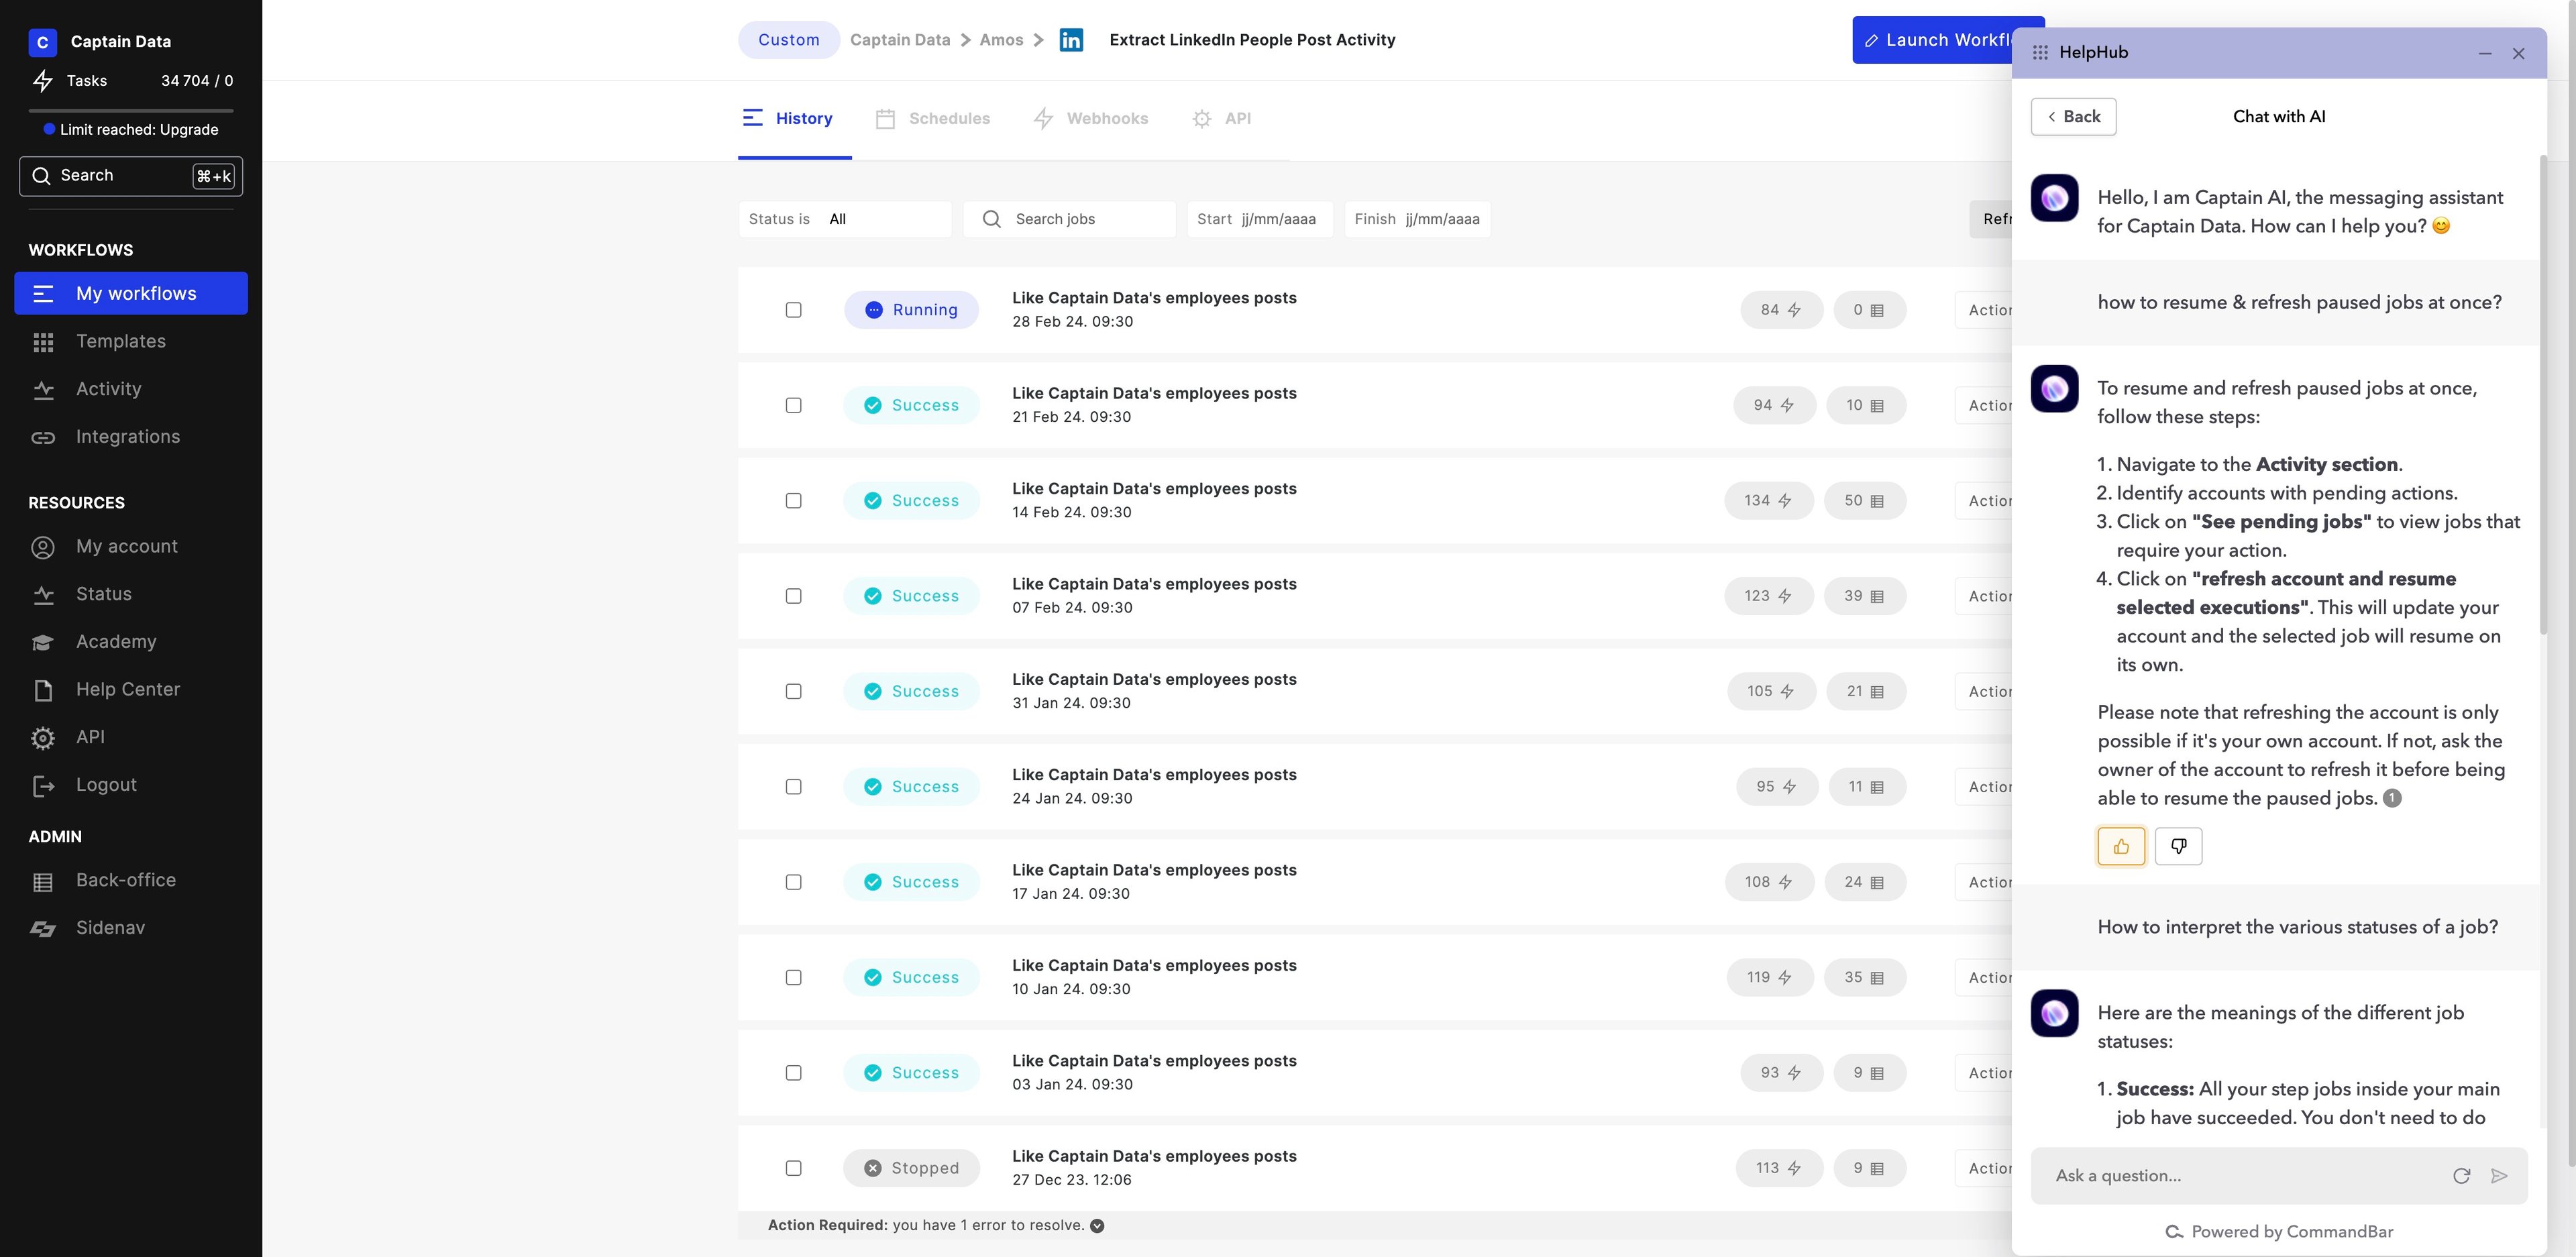
Task: Click Limit reached: Upgrade link
Action: pyautogui.click(x=138, y=129)
